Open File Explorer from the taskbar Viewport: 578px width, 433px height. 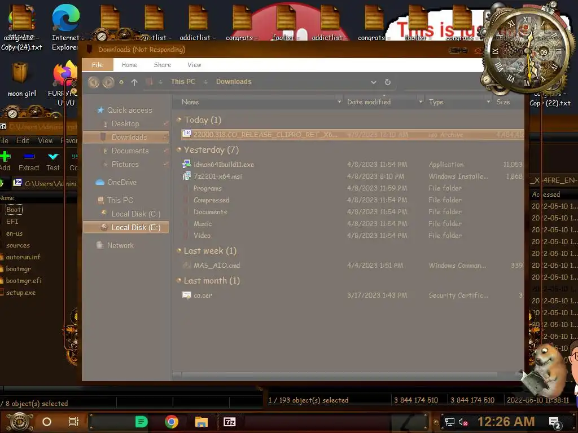[202, 422]
